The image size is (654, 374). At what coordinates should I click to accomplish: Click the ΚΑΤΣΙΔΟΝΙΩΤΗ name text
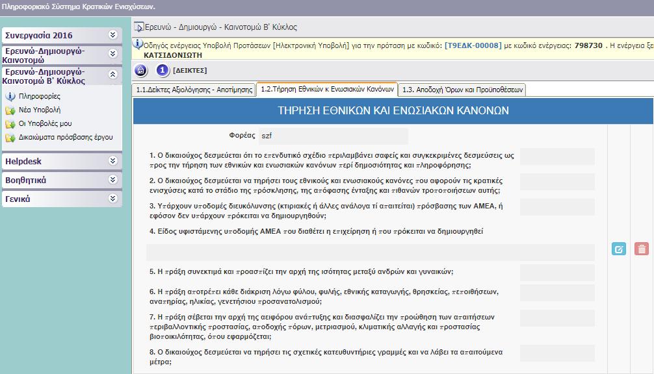pyautogui.click(x=173, y=55)
